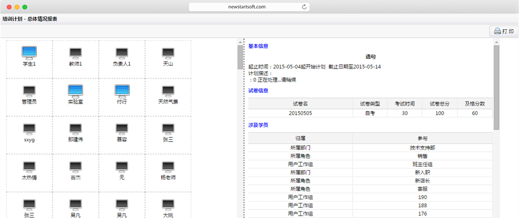The height and width of the screenshot is (218, 519).
Task: Click the 试卷类型 column header
Action: pos(370,104)
